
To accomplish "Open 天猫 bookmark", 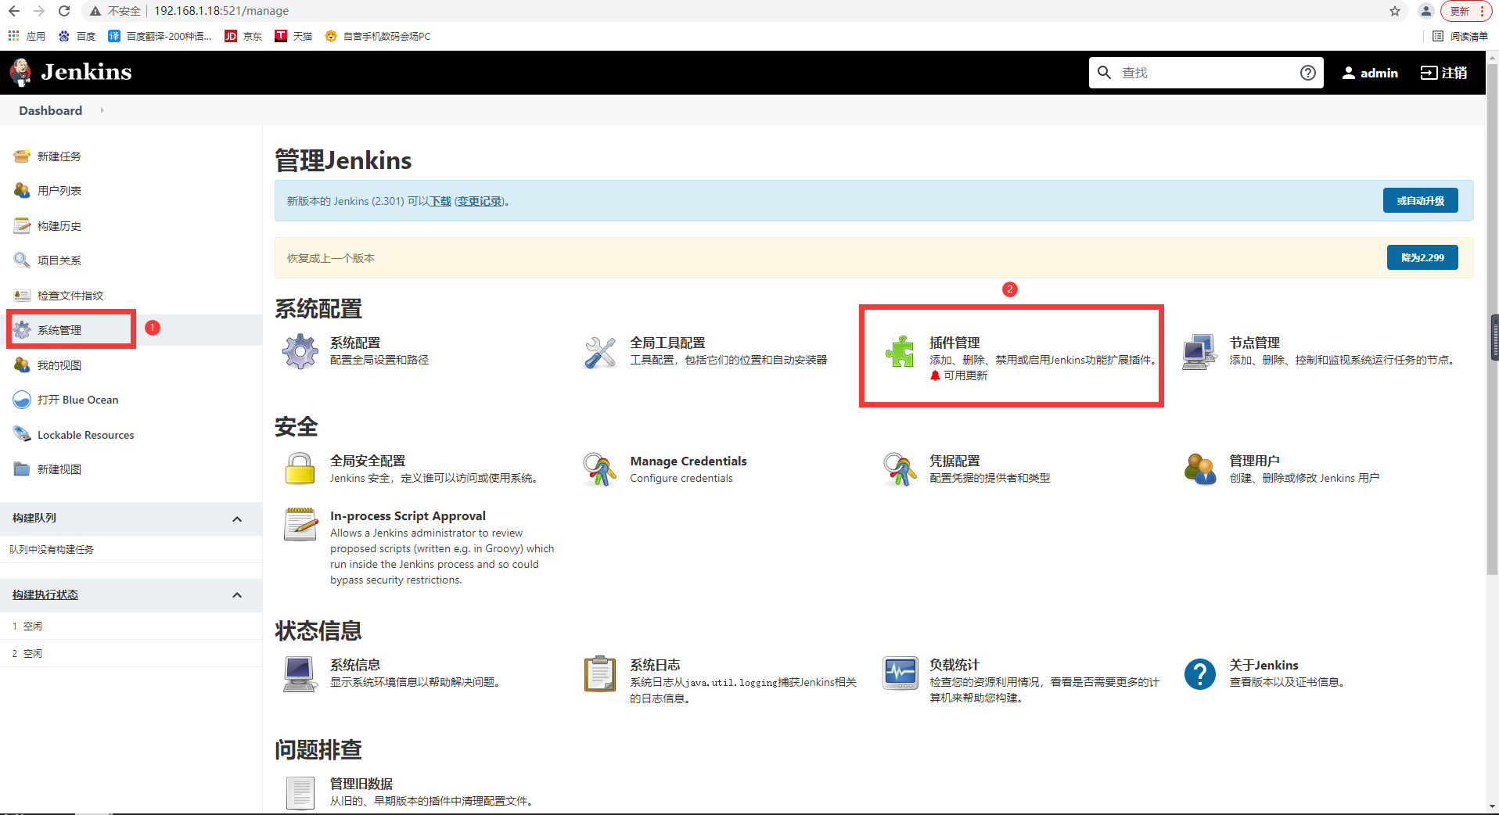I will (x=293, y=36).
